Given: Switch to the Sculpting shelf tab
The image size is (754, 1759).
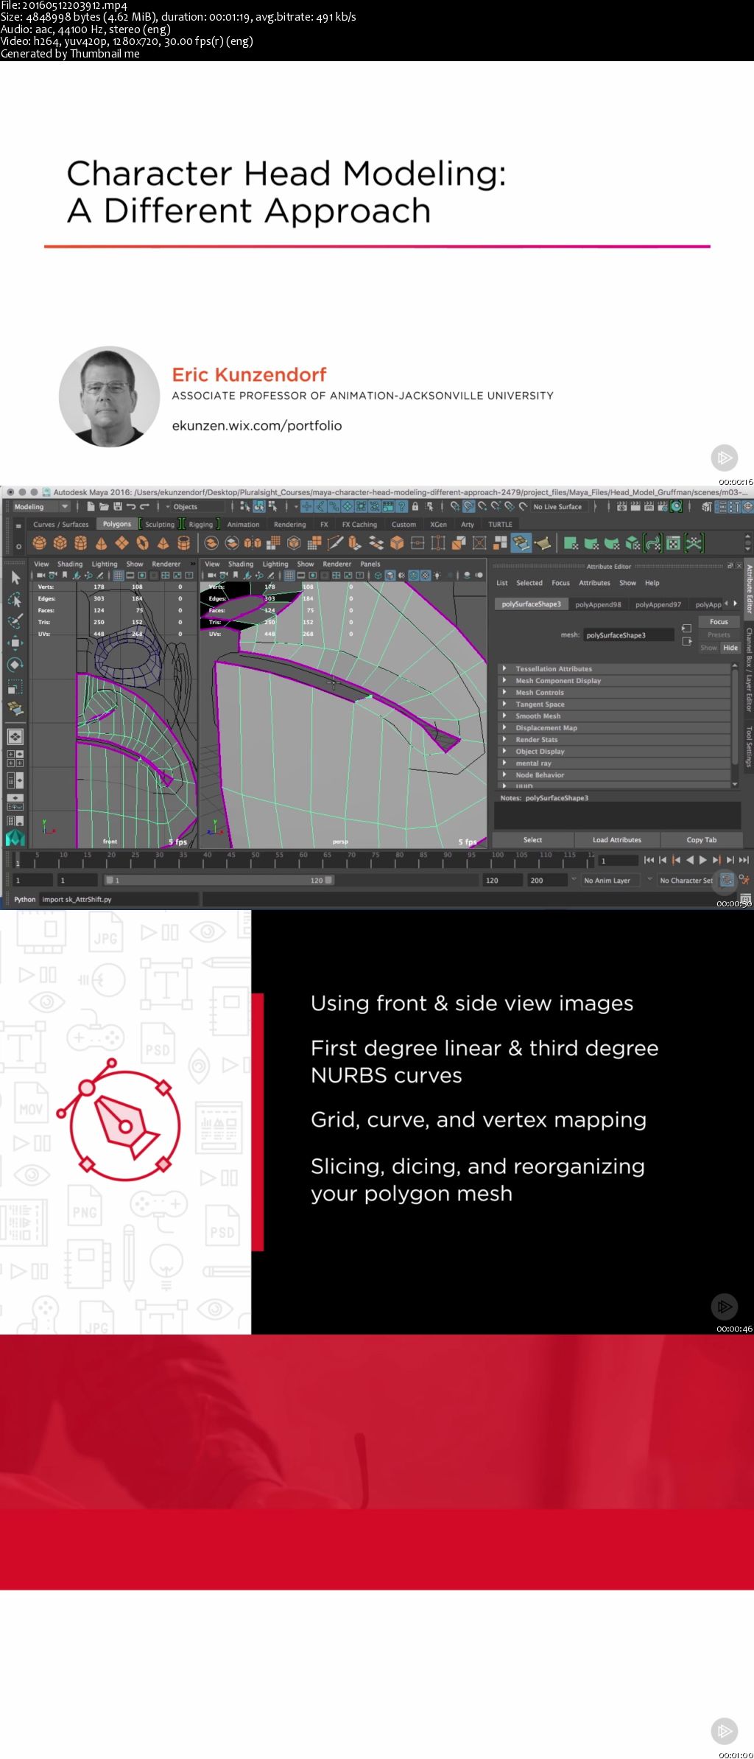Looking at the screenshot, I should 160,524.
